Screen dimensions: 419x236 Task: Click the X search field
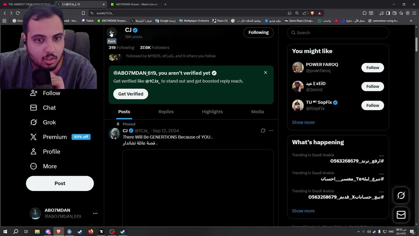click(338, 33)
